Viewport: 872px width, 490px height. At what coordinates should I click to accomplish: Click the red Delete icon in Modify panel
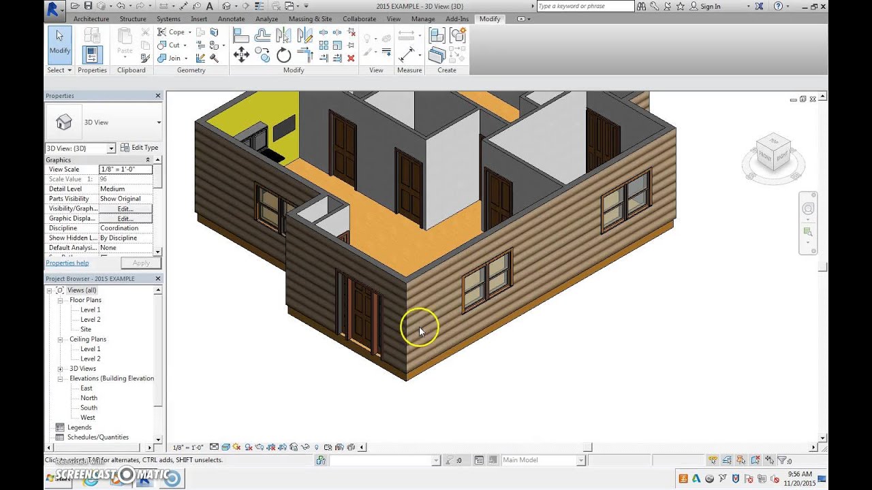coord(351,59)
